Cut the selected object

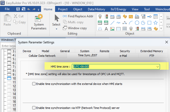point(19,16)
